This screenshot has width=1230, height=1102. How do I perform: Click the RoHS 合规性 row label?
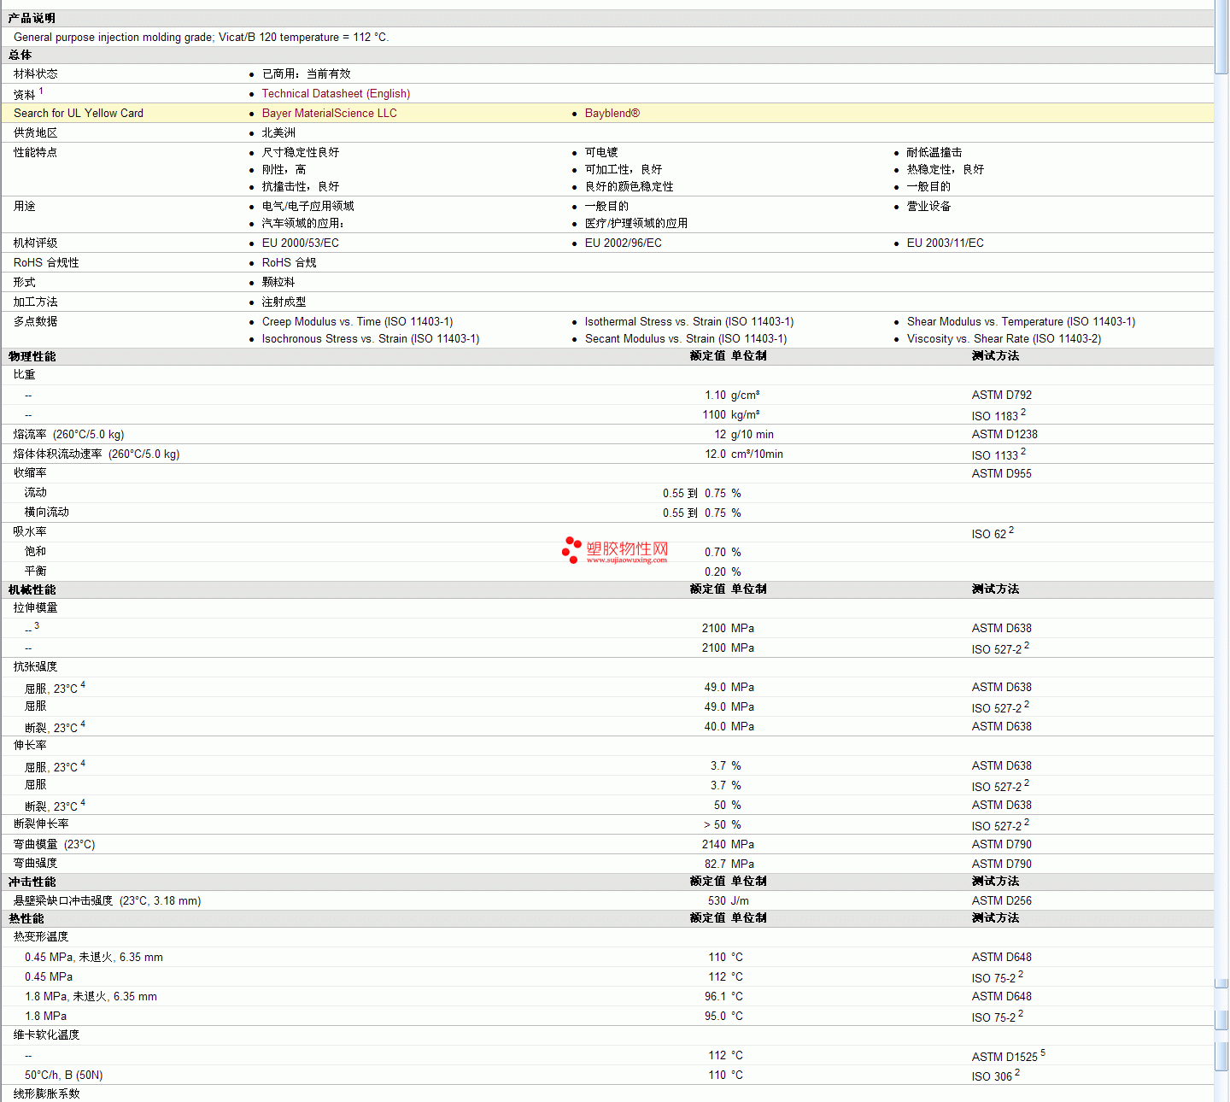tap(46, 263)
